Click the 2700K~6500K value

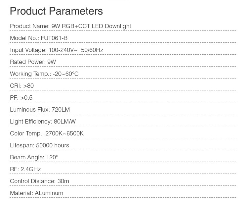click(64, 133)
